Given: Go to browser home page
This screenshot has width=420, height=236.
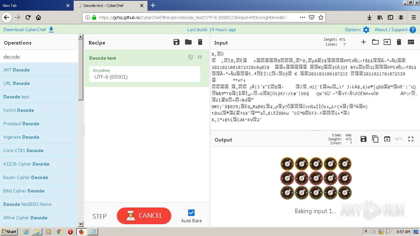Looking at the screenshot, I should click(x=38, y=17).
